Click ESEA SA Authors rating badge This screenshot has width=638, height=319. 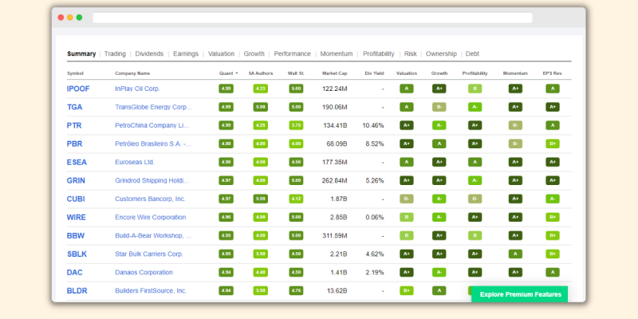point(261,162)
